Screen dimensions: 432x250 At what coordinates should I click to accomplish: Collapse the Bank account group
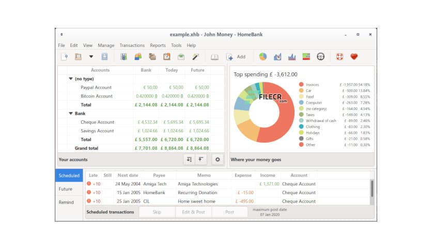coord(70,114)
